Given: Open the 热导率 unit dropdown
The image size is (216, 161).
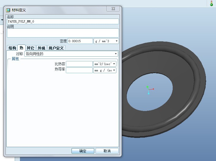Looking at the screenshot, I should [105, 70].
